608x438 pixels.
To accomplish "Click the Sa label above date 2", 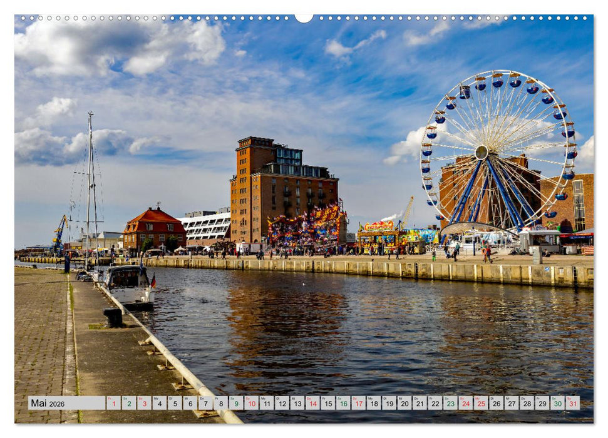I will [126, 398].
